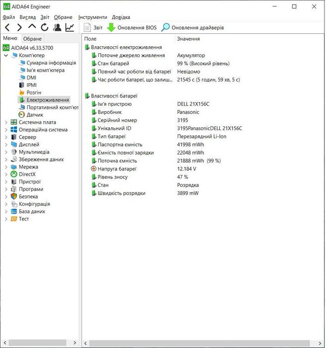This screenshot has height=348, width=326.
Task: Go back with the left arrow toolbar icon
Action: tap(7, 27)
